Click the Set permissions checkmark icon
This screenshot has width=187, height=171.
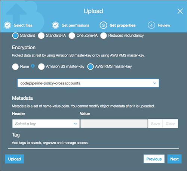pyautogui.click(x=55, y=25)
